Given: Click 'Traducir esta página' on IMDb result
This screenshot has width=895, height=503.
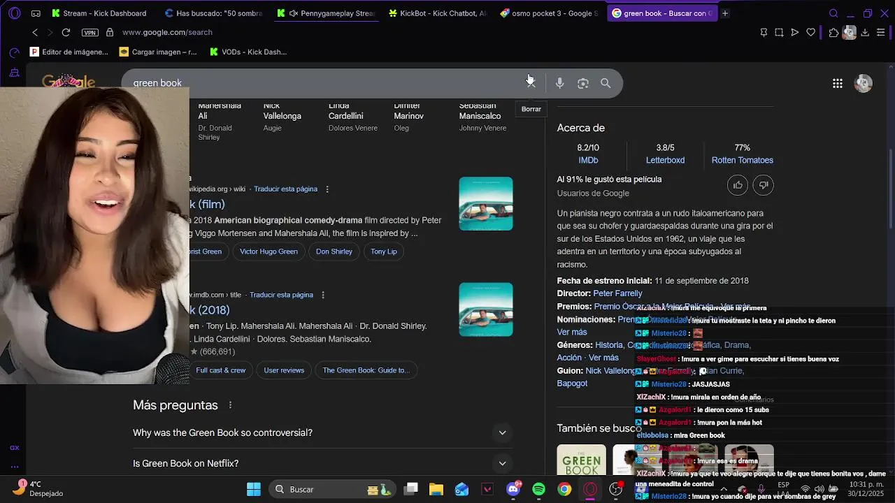Looking at the screenshot, I should click(x=281, y=295).
